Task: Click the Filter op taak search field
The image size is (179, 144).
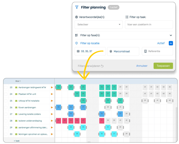Action: click(x=149, y=25)
